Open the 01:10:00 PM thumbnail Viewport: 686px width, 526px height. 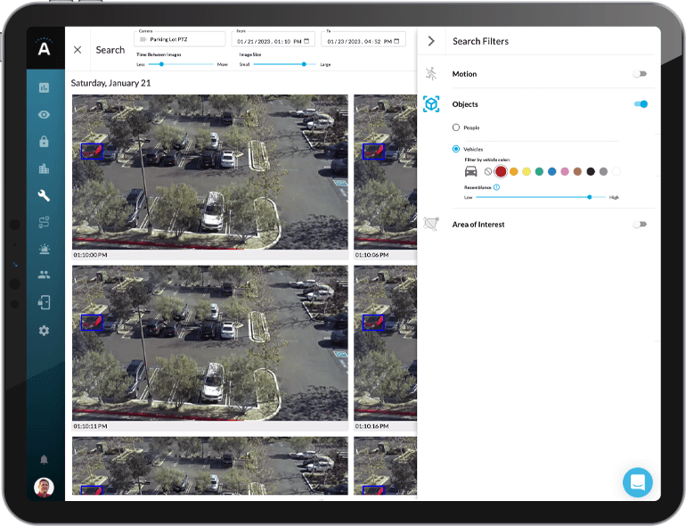[x=210, y=172]
